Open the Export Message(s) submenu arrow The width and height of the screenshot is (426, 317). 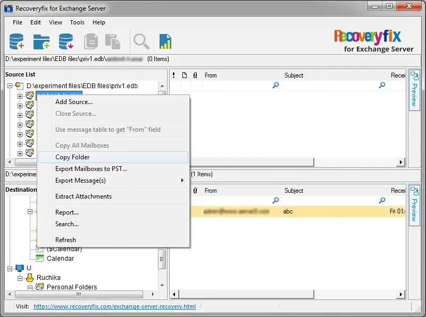coord(182,181)
